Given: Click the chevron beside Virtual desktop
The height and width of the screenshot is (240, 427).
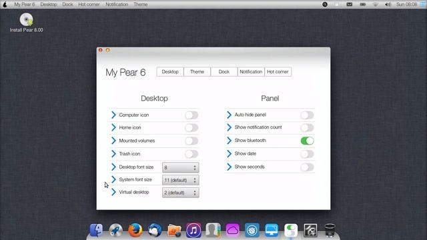Looking at the screenshot, I should click(113, 192).
